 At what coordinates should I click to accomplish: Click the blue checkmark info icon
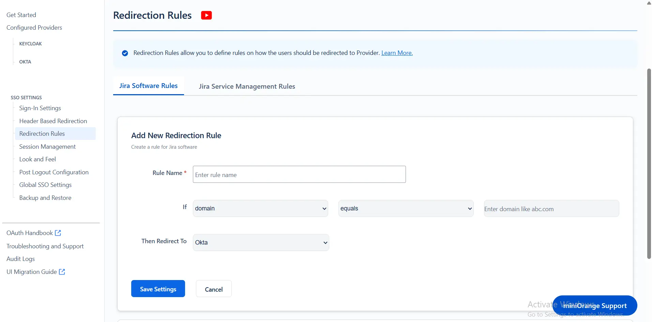pos(125,53)
